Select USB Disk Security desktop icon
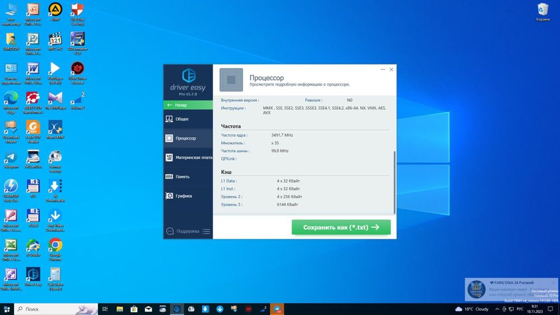The height and width of the screenshot is (315, 560). 77,13
